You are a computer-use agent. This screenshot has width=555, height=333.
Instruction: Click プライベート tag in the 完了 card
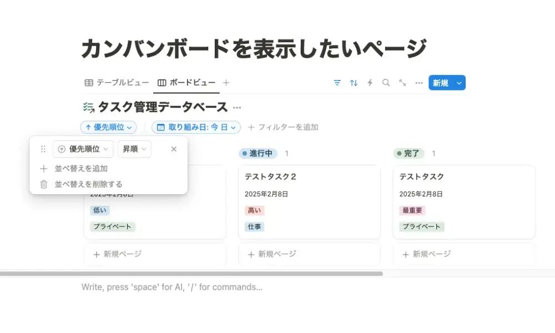(x=422, y=226)
